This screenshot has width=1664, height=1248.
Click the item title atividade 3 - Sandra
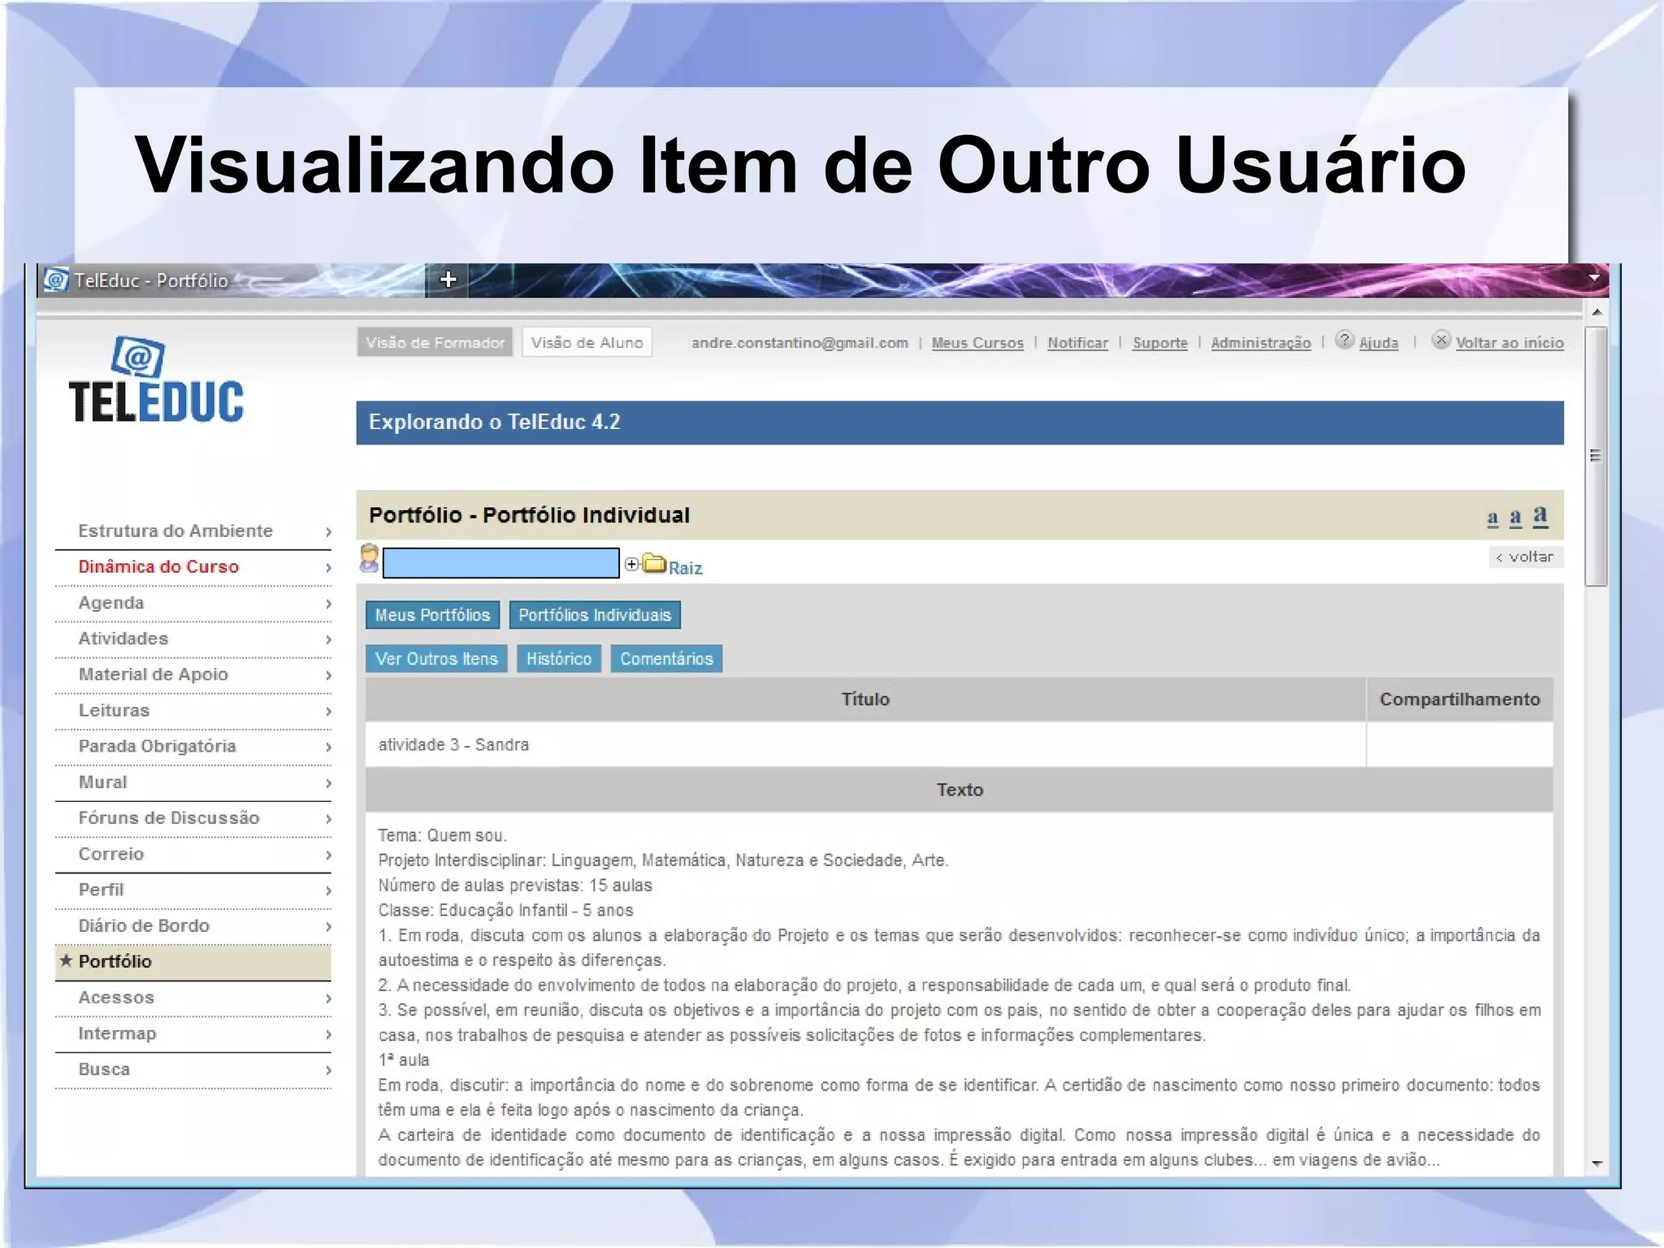click(x=453, y=744)
